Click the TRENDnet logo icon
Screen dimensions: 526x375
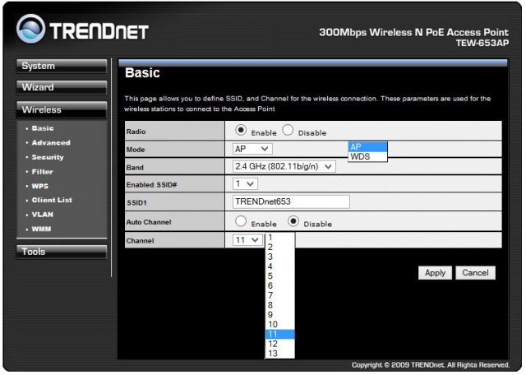(30, 30)
